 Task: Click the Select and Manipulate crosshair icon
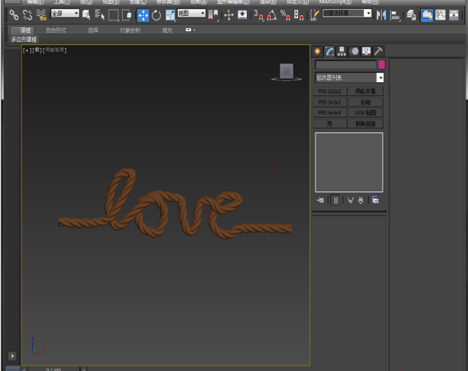[x=229, y=14]
